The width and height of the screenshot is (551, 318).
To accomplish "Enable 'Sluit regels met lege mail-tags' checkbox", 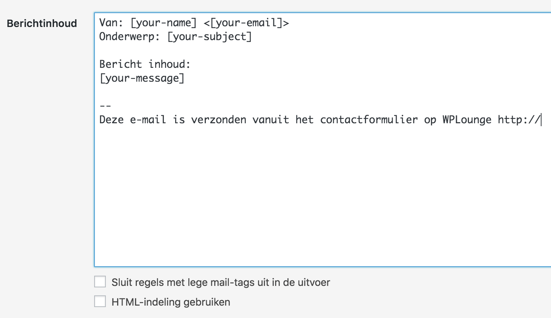I will coord(100,282).
